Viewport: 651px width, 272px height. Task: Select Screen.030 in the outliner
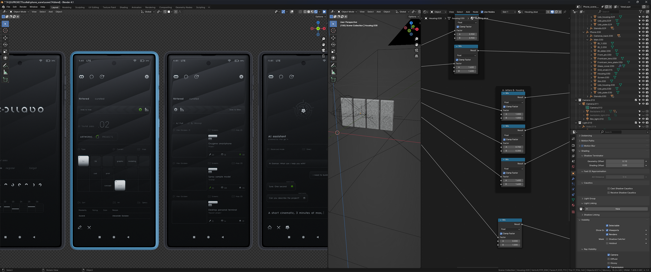[x=603, y=77]
